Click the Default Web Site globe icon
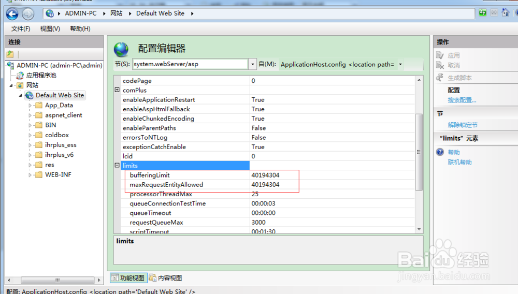 [30, 95]
